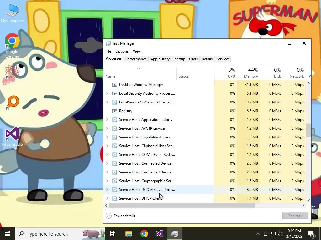The image size is (321, 240).
Task: Open File Explorer from the taskbar
Action: point(129,234)
